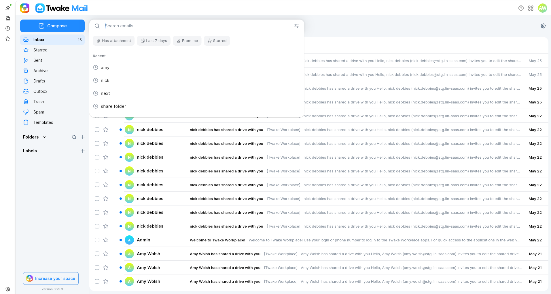The height and width of the screenshot is (294, 551).
Task: Select recent search 'share folder'
Action: pyautogui.click(x=197, y=106)
